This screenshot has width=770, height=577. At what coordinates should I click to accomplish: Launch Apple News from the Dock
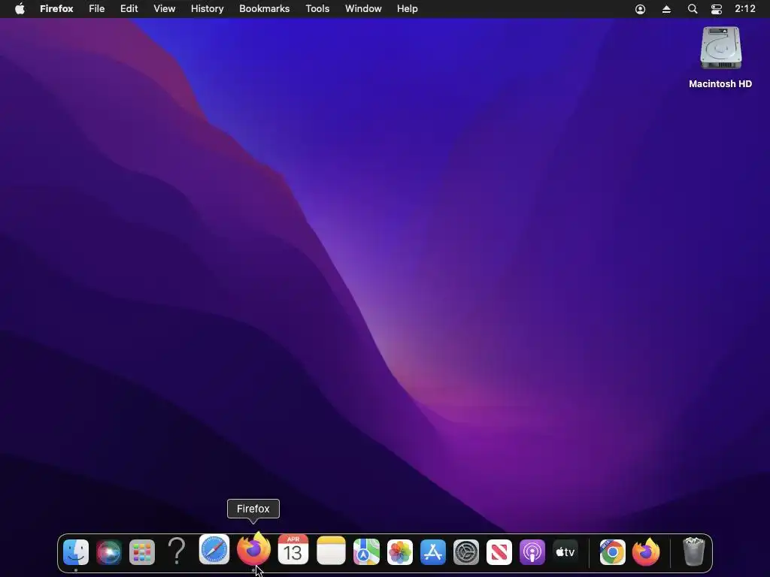499,552
